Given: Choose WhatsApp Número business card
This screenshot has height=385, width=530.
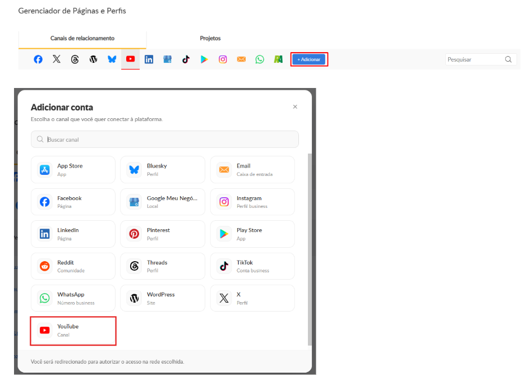Looking at the screenshot, I should [x=73, y=298].
